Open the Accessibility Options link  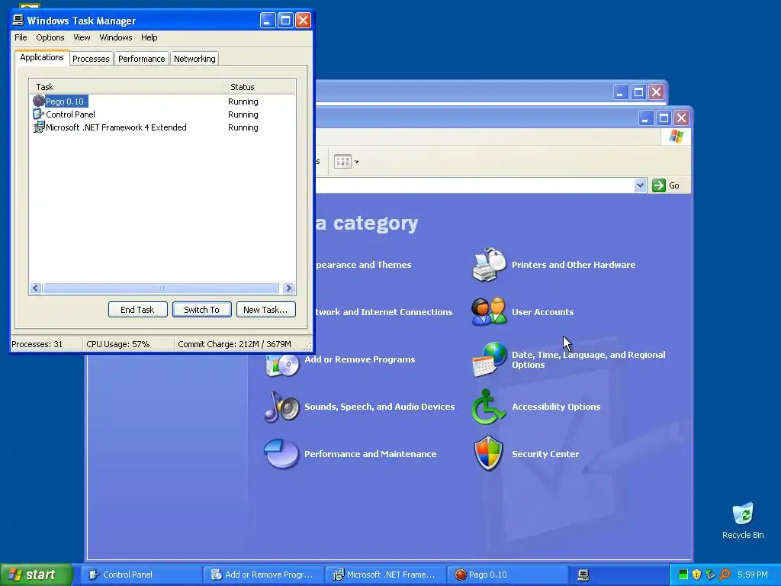[556, 407]
